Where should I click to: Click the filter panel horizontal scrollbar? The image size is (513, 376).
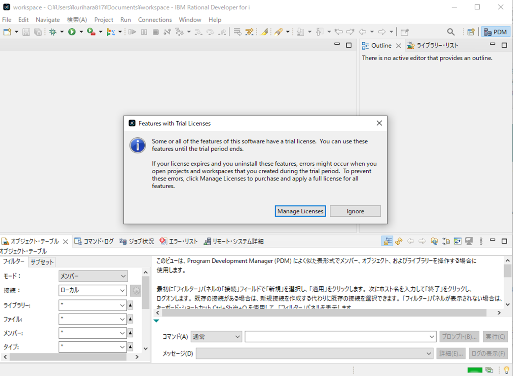(71, 357)
